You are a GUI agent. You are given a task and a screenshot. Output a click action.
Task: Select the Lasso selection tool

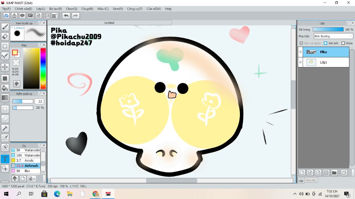coord(5,119)
